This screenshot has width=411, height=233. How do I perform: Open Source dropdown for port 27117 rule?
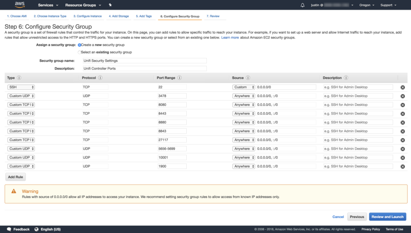point(244,140)
